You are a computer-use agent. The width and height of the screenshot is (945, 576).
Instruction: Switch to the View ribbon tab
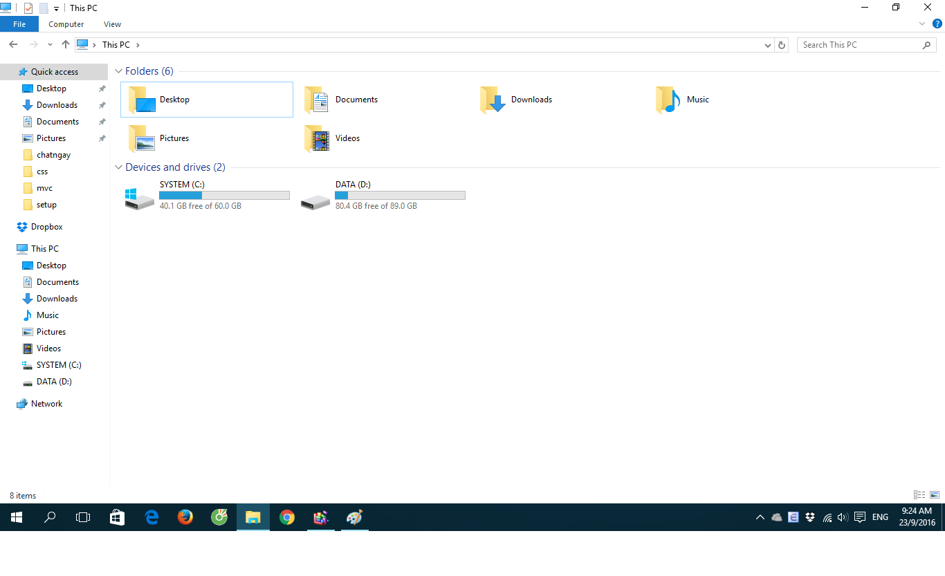click(x=112, y=24)
